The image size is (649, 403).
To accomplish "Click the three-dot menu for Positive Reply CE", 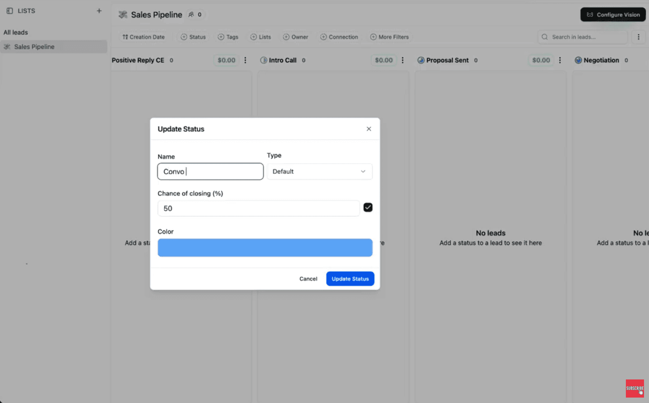I will pyautogui.click(x=245, y=60).
